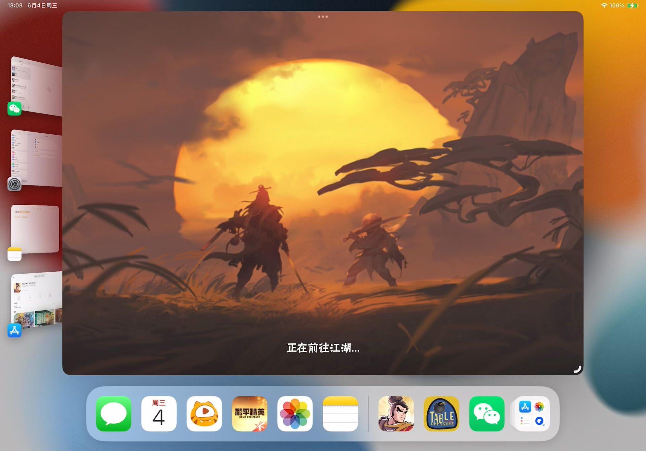The height and width of the screenshot is (451, 646).
Task: Launch the 和平精英 game from the dock
Action: [250, 414]
